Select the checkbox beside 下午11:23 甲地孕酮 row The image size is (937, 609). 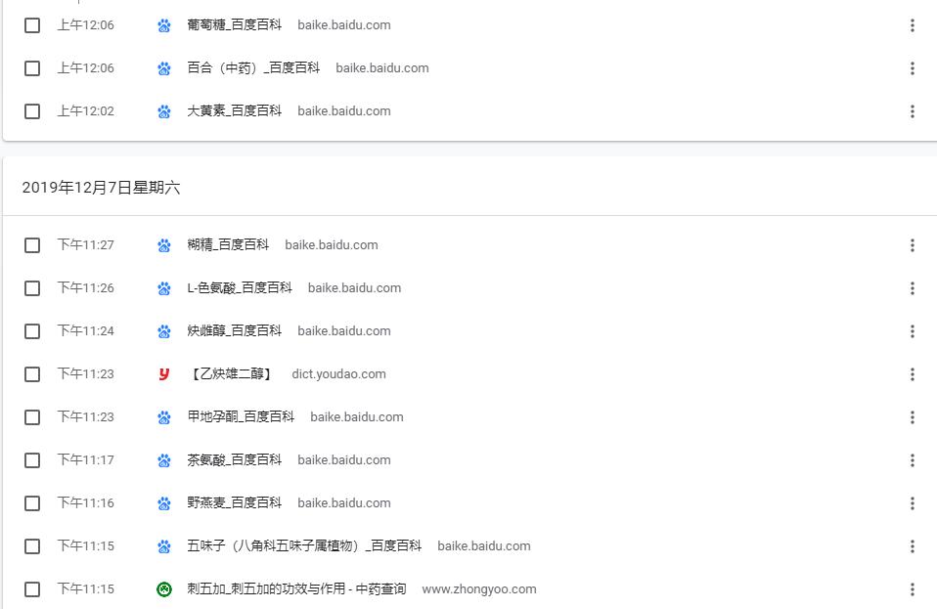[32, 416]
